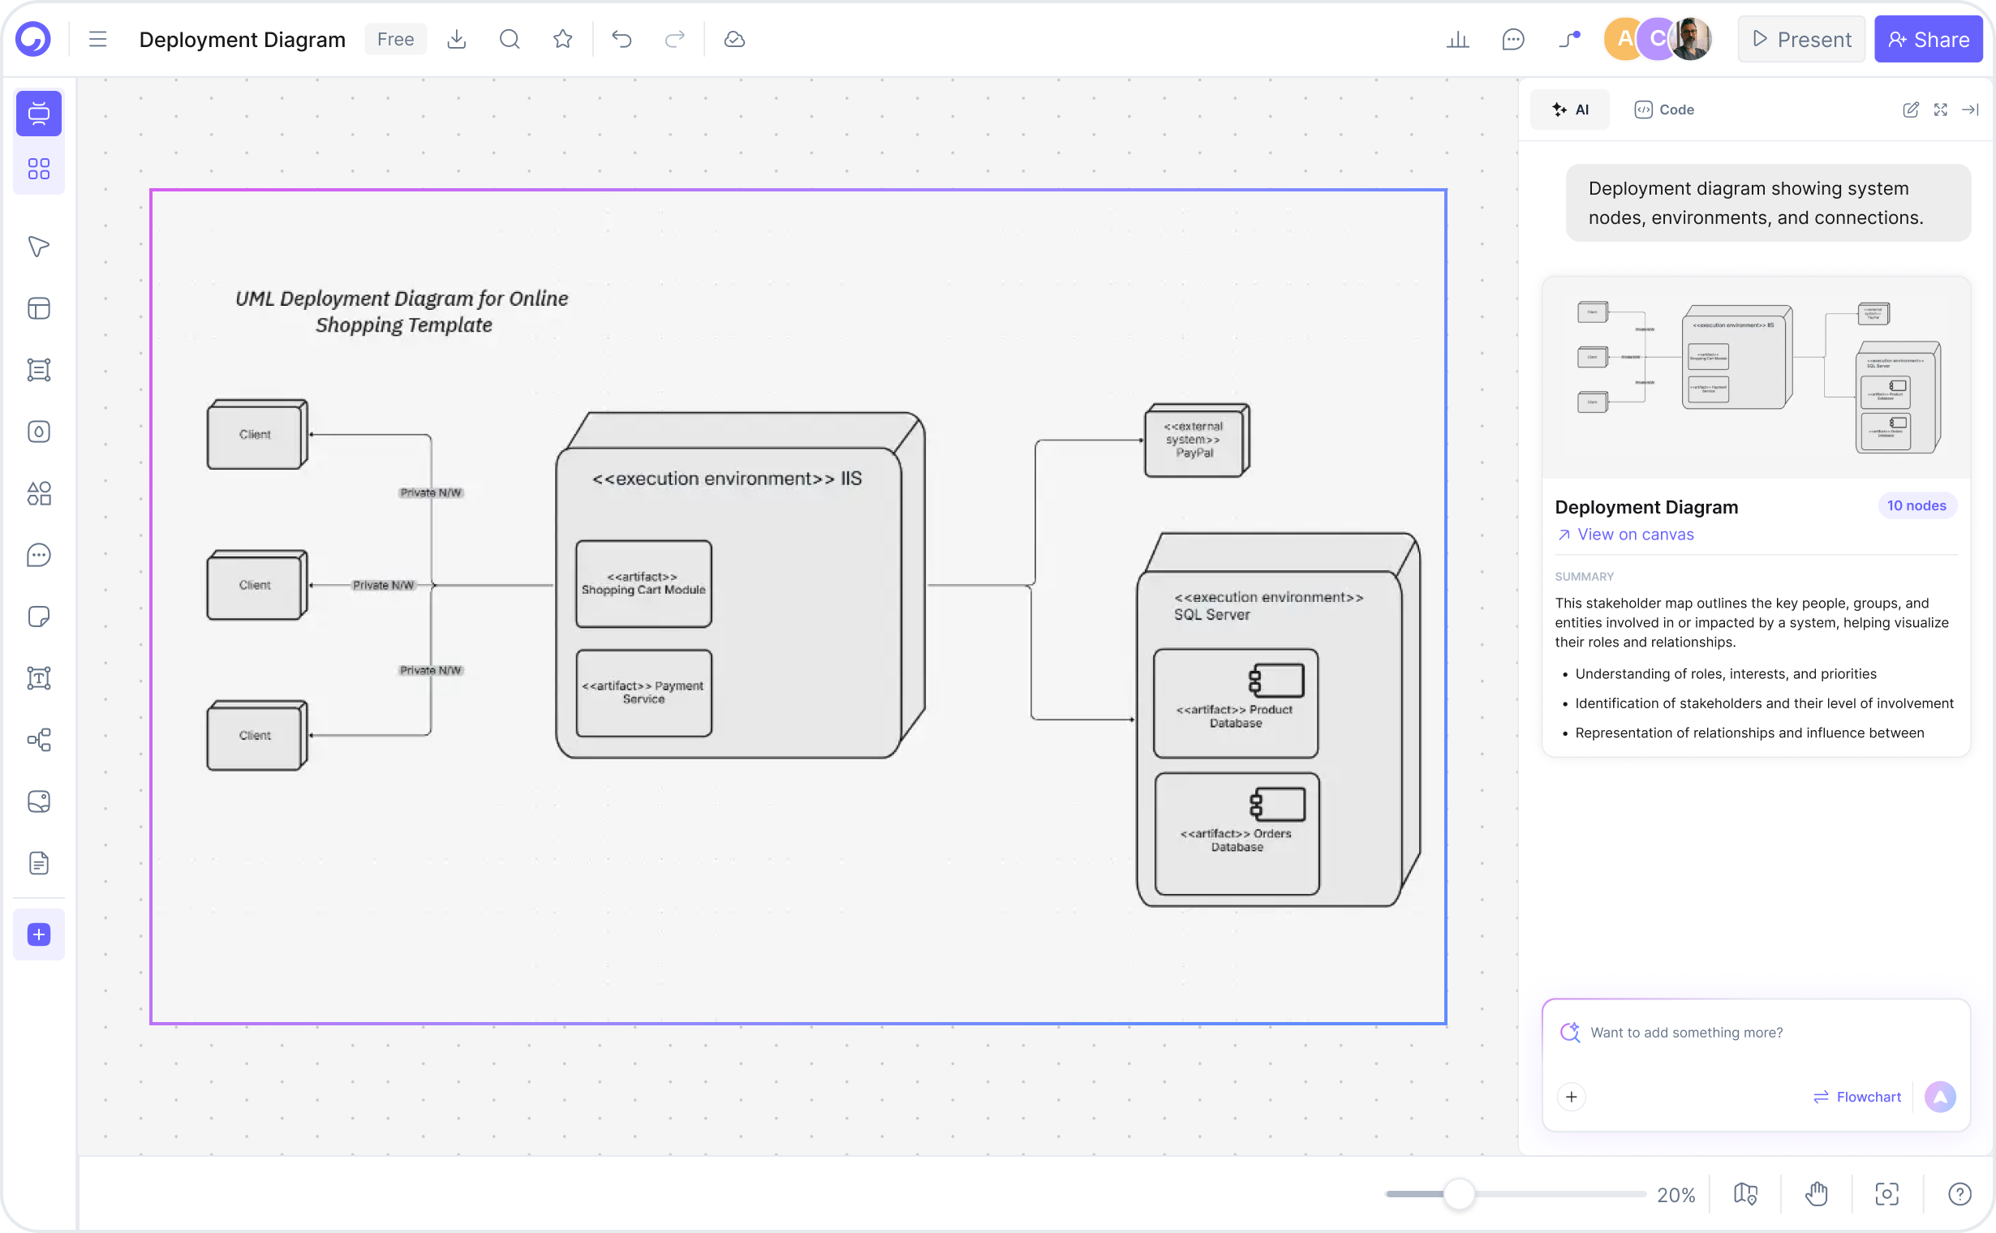
Task: Select the pointer arrow tool
Action: (38, 247)
